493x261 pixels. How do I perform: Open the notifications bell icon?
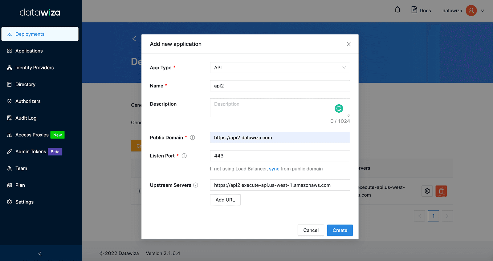[397, 10]
